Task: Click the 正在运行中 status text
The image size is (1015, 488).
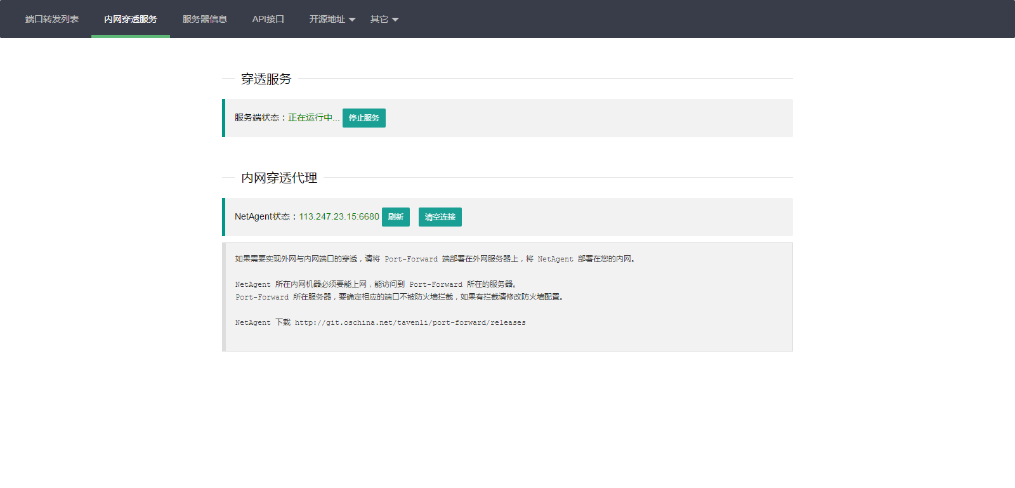Action: pos(313,118)
